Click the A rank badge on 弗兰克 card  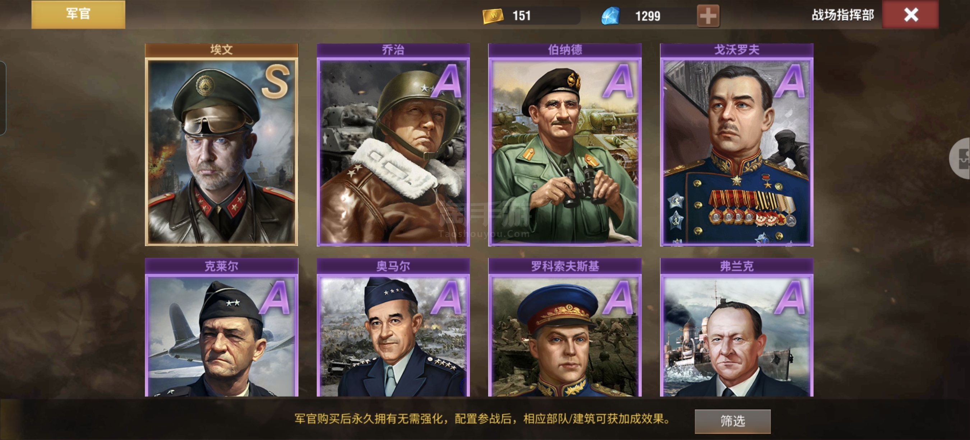(x=790, y=298)
